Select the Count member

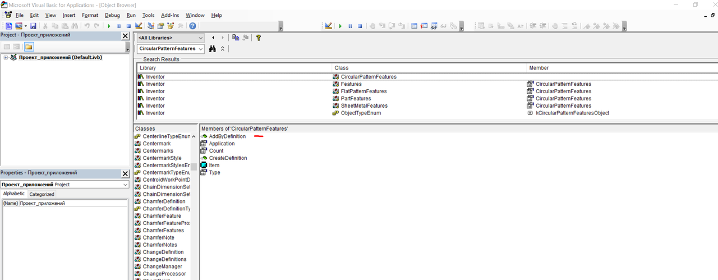(x=216, y=151)
